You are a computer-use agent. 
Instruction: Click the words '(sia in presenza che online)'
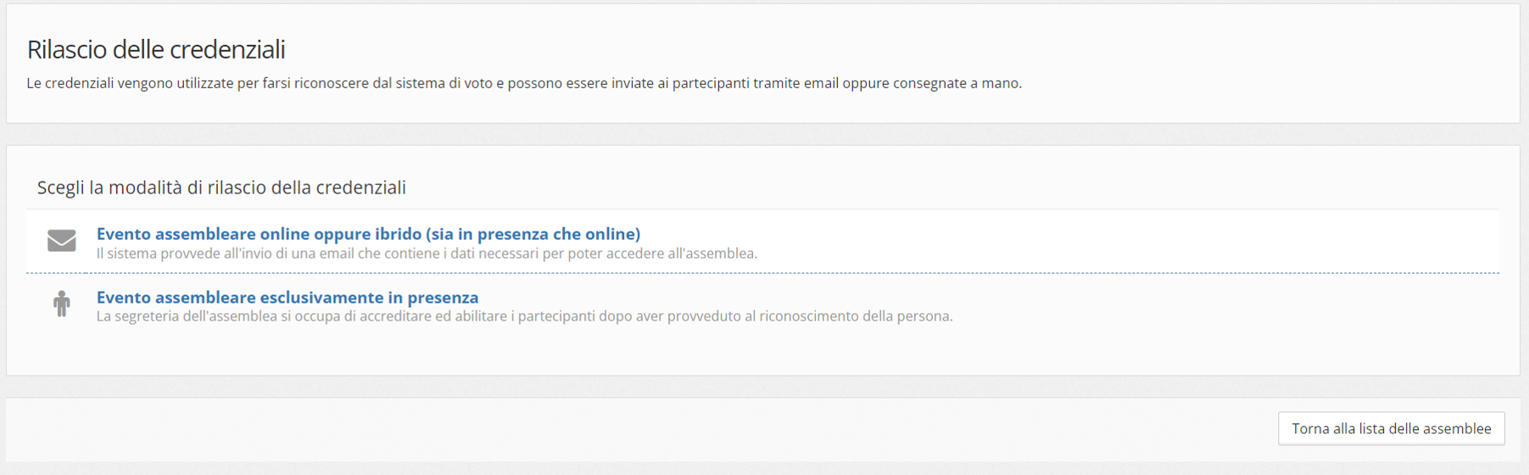pyautogui.click(x=533, y=234)
